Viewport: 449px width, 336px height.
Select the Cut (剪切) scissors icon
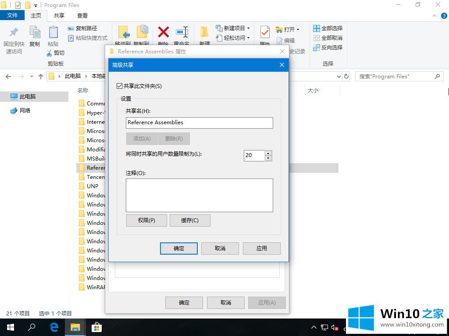coord(50,53)
